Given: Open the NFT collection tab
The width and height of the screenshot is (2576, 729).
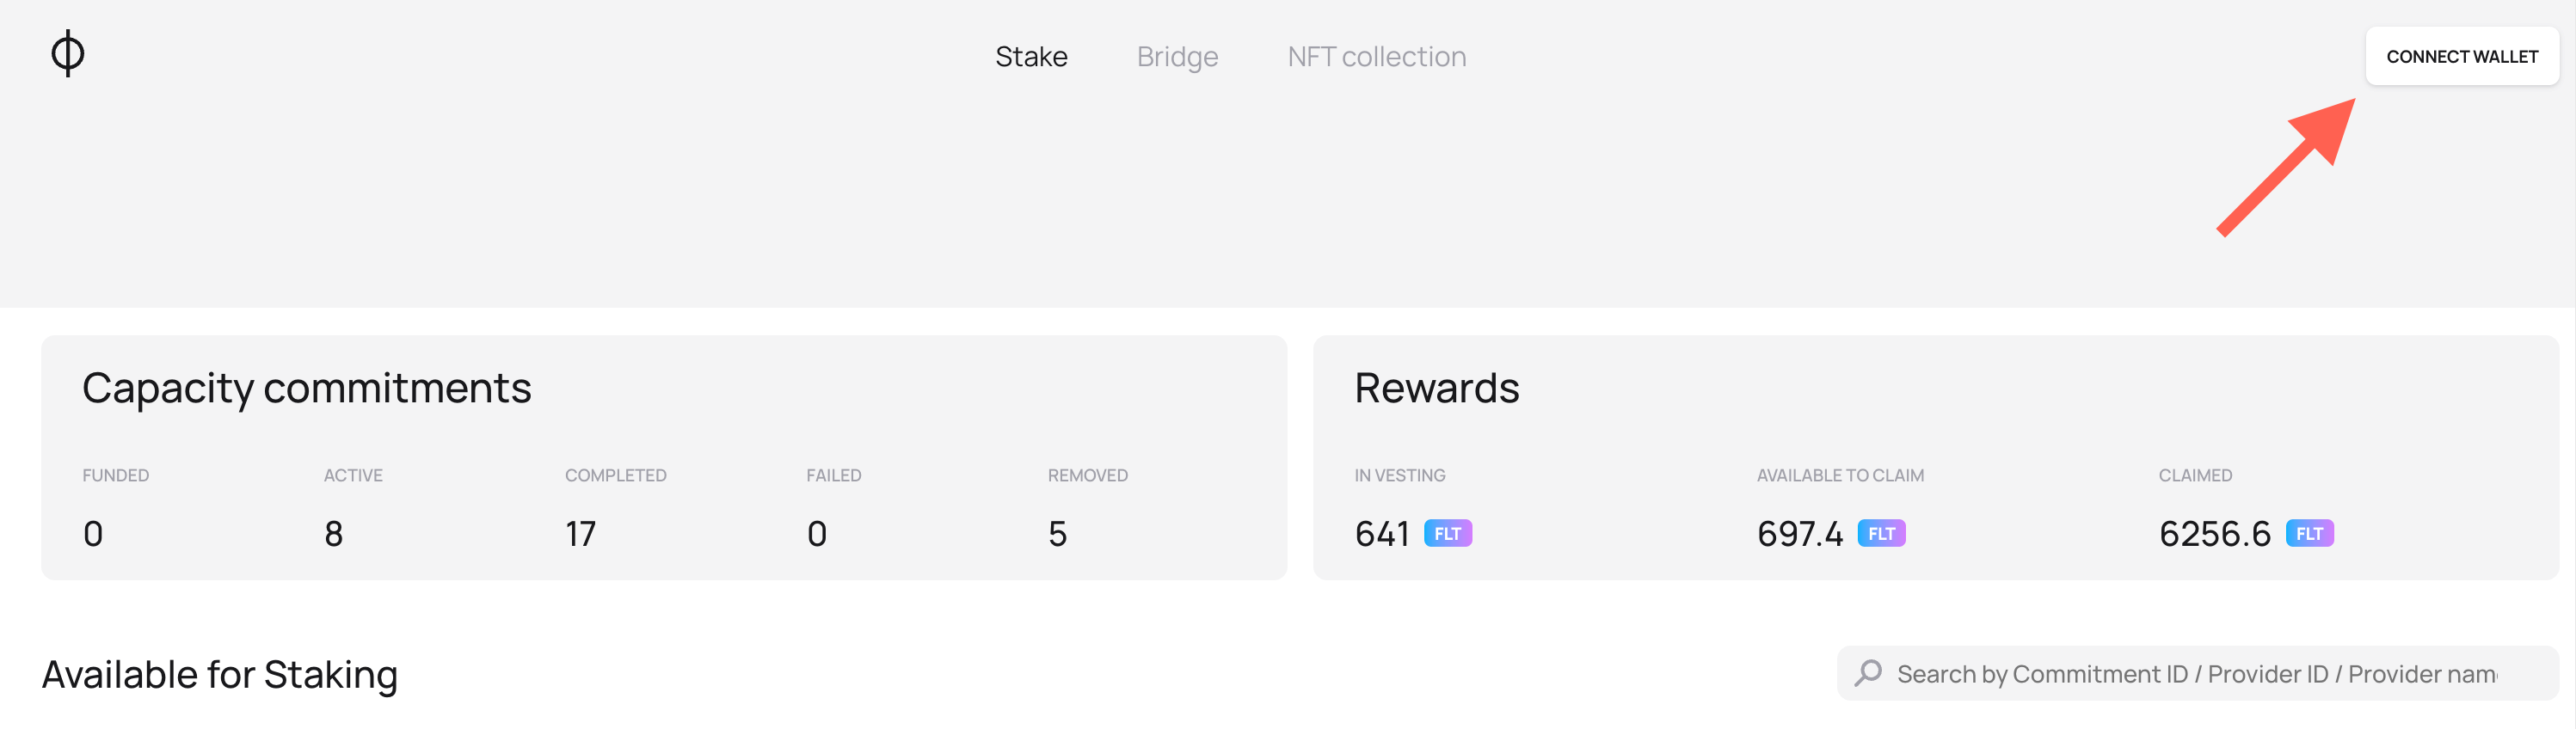Looking at the screenshot, I should click(1376, 56).
